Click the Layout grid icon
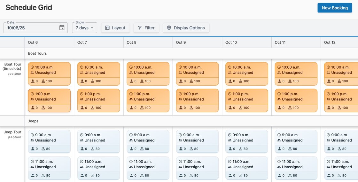358x182 pixels. pyautogui.click(x=107, y=28)
